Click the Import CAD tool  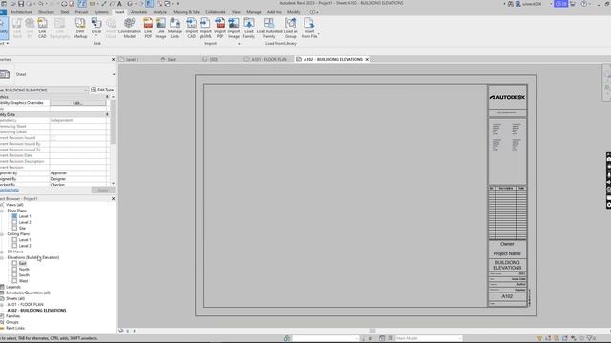pos(191,28)
